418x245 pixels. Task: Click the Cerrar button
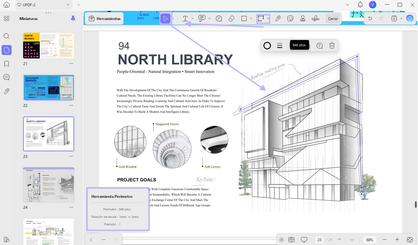[333, 18]
